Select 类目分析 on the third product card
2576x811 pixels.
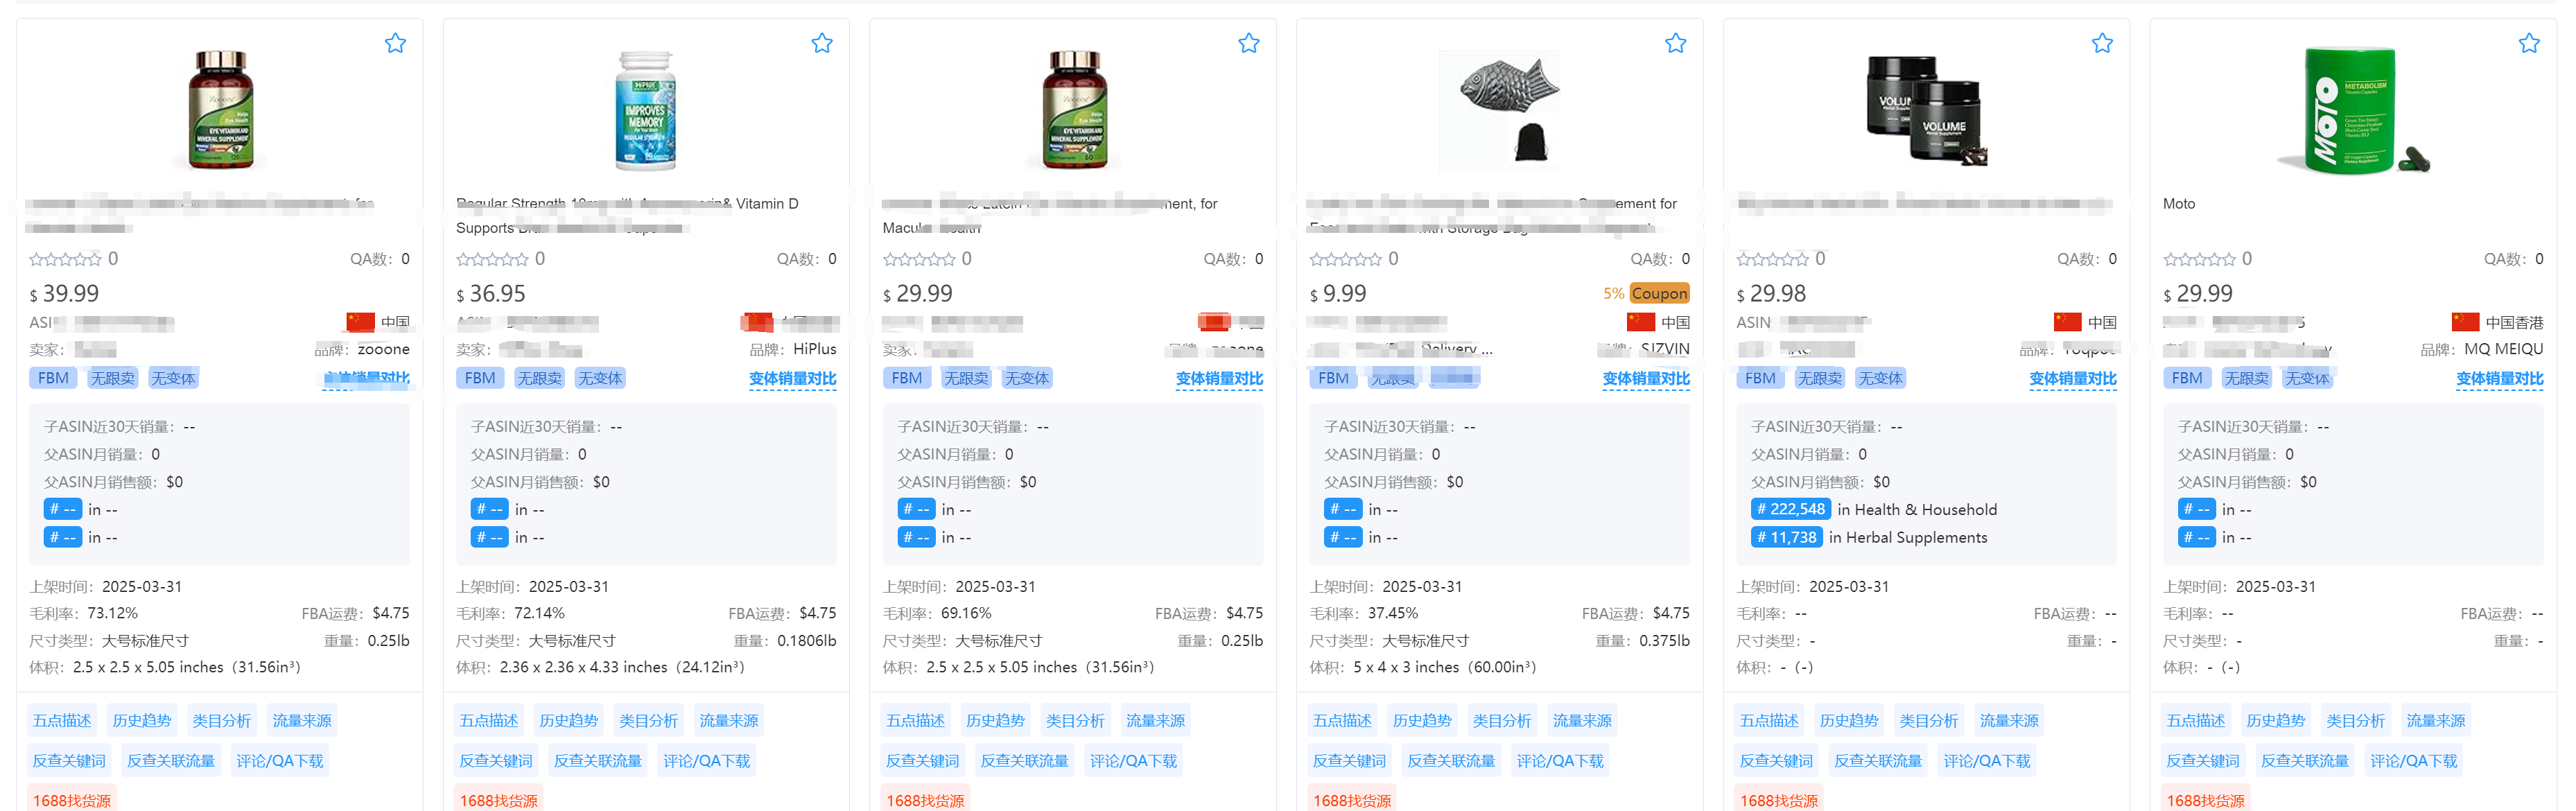coord(1075,720)
